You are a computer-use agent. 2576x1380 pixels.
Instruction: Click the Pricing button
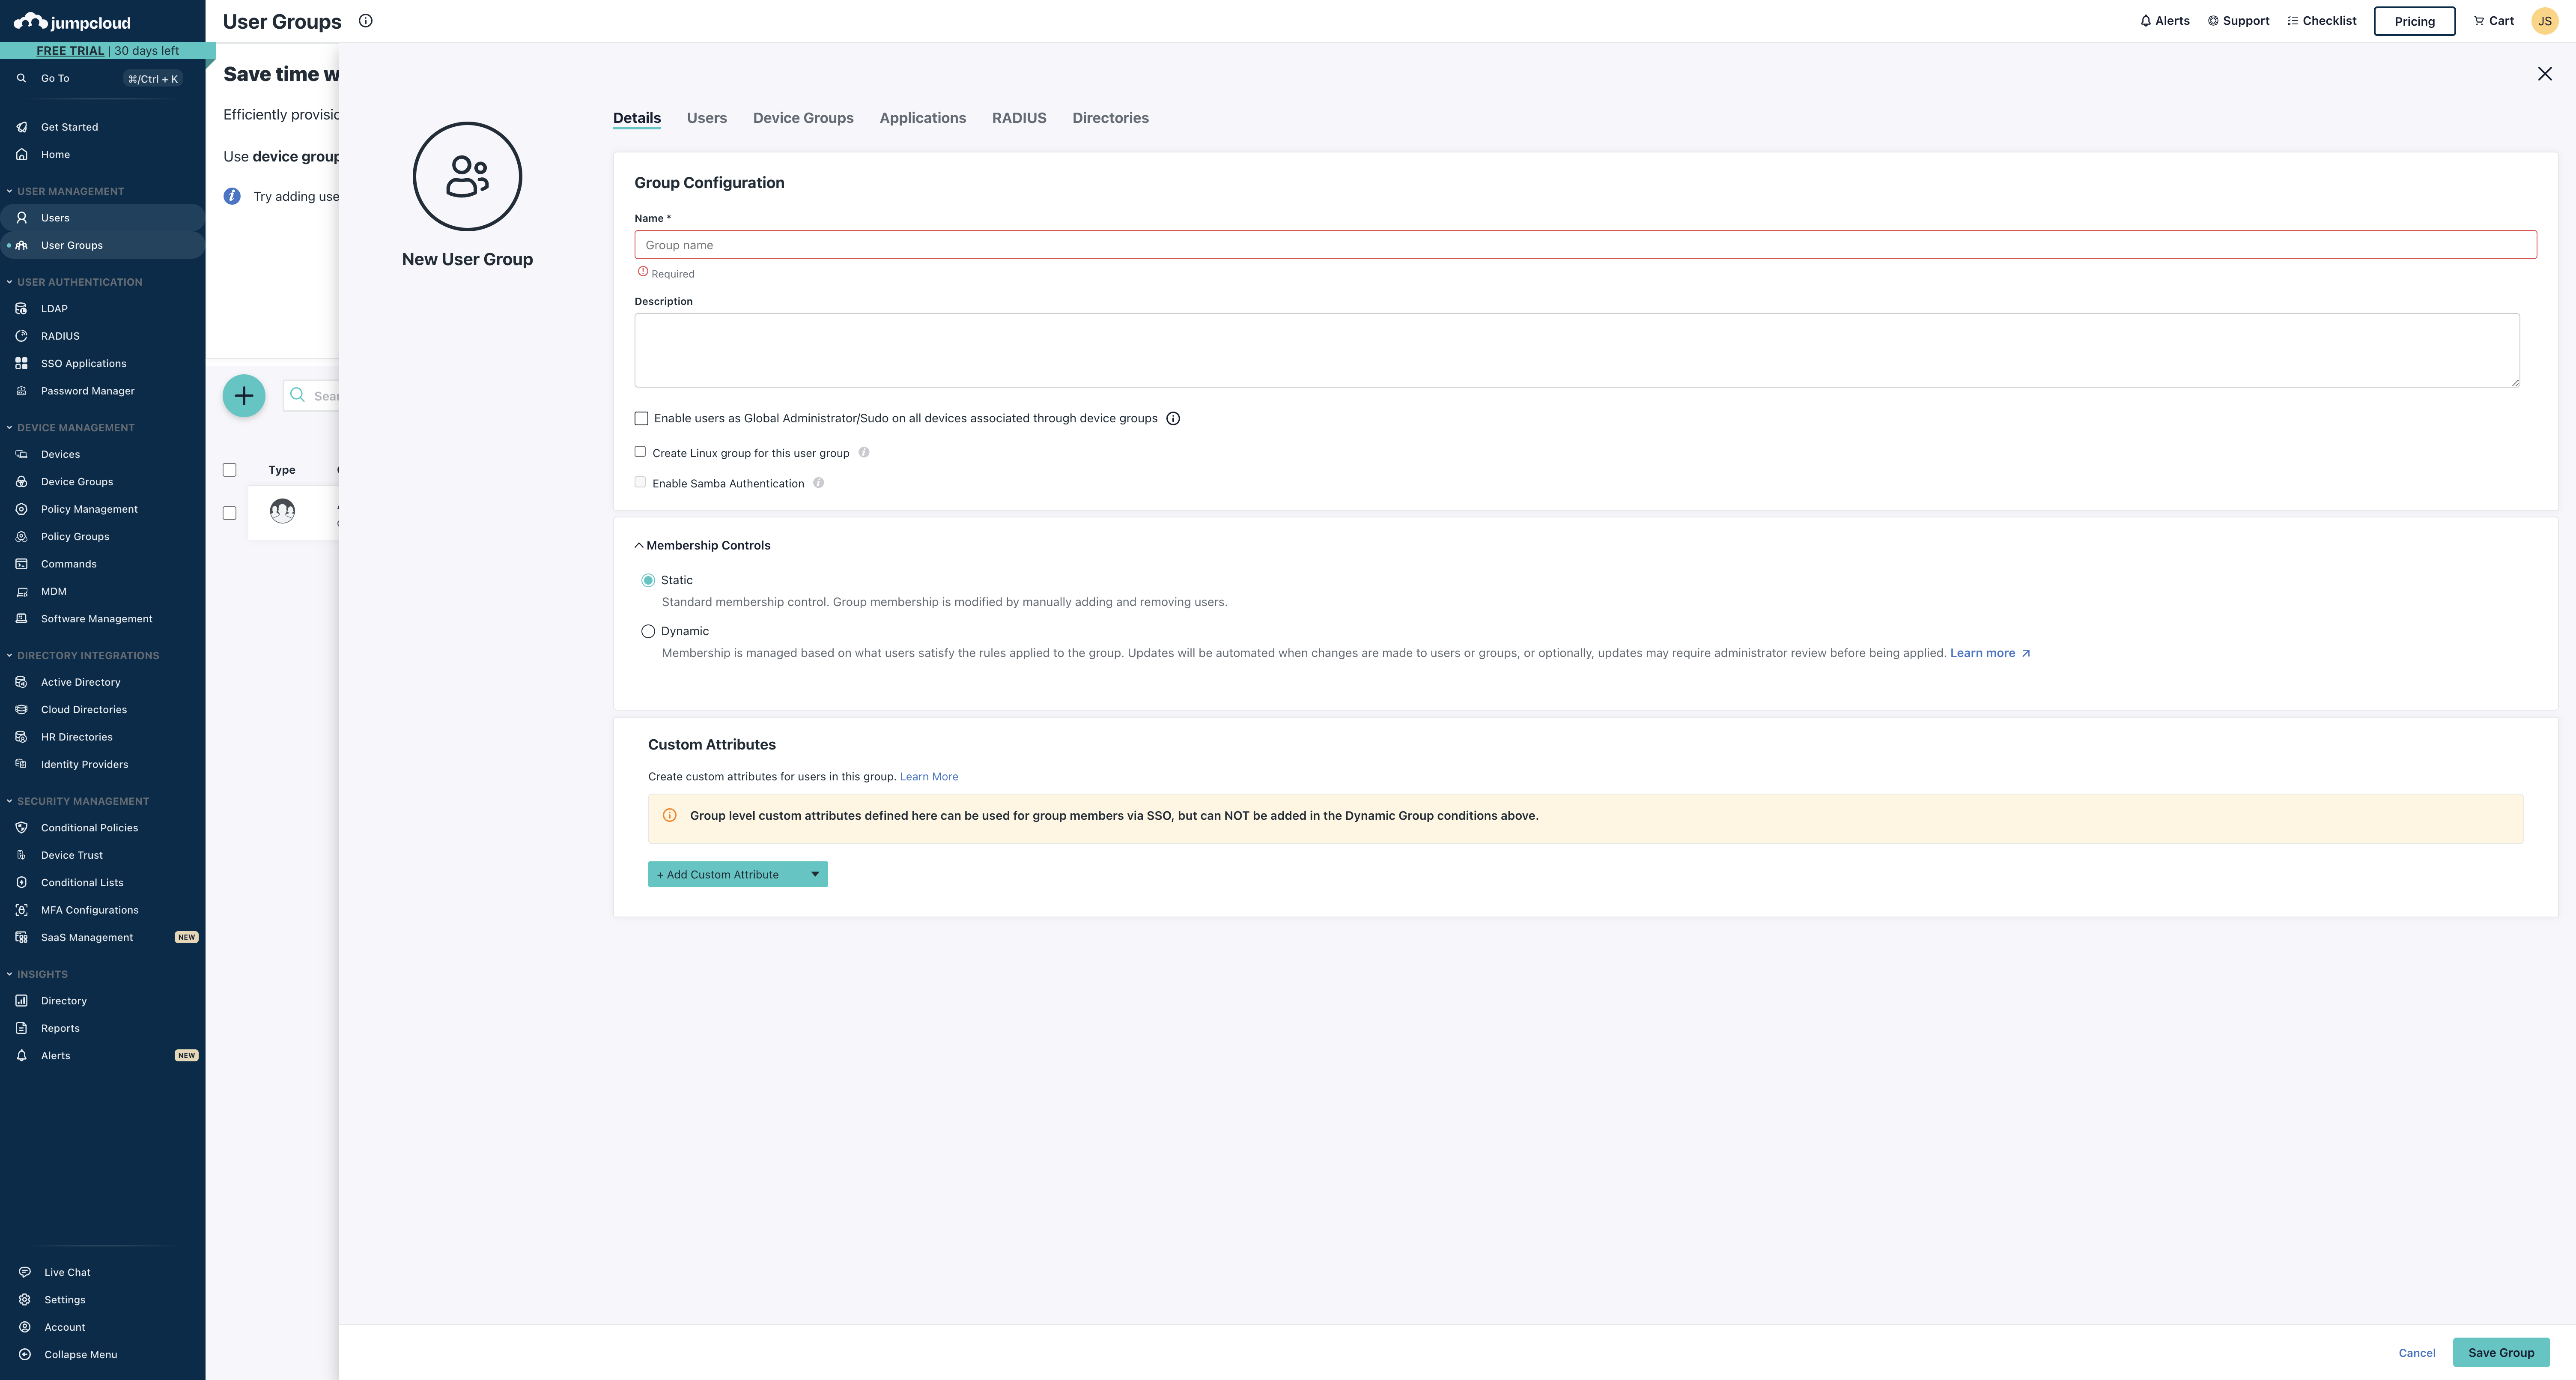pyautogui.click(x=2414, y=21)
